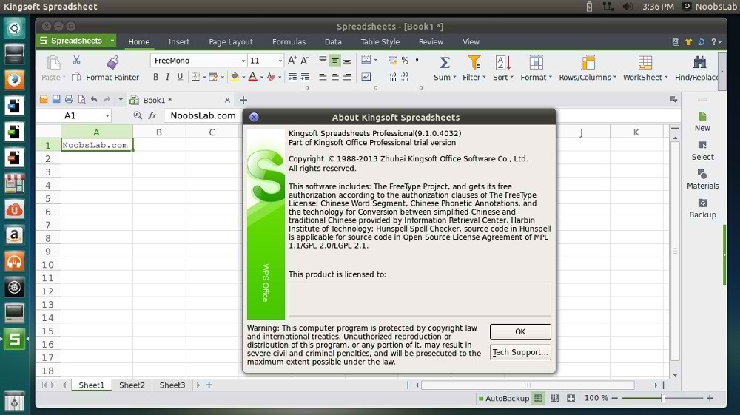740x415 pixels.
Task: Click the Sum sigma icon
Action: [445, 62]
